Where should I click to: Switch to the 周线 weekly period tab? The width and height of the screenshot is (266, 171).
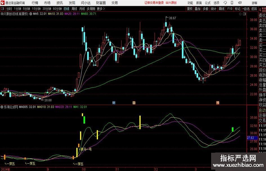(74, 9)
